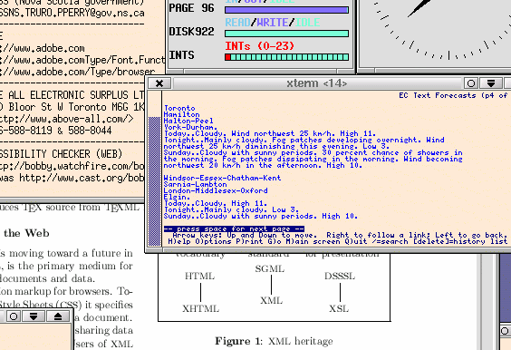511x350 pixels.
Task: Click the XHTML node in the figure
Action: pyautogui.click(x=200, y=308)
